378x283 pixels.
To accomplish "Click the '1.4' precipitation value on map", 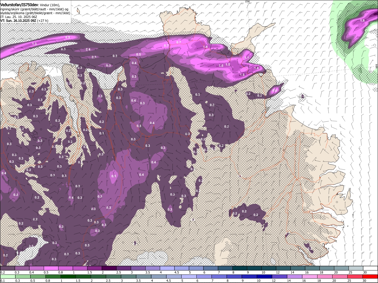I will point(205,47).
